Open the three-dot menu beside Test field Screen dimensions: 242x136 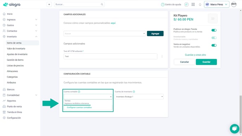162,57
